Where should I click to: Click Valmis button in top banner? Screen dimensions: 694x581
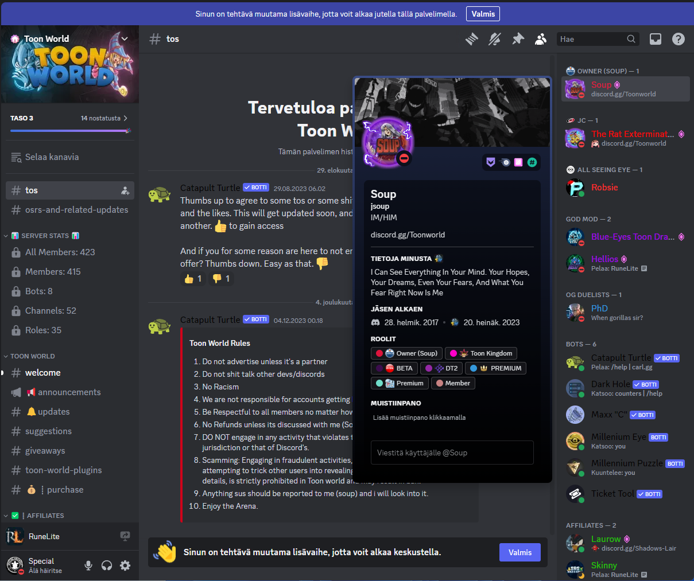click(483, 14)
